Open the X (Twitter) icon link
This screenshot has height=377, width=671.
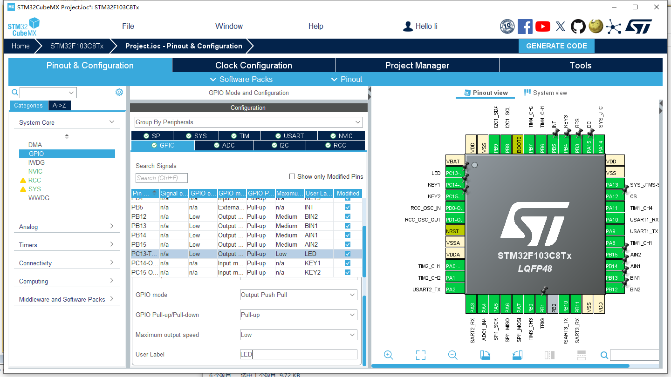561,27
